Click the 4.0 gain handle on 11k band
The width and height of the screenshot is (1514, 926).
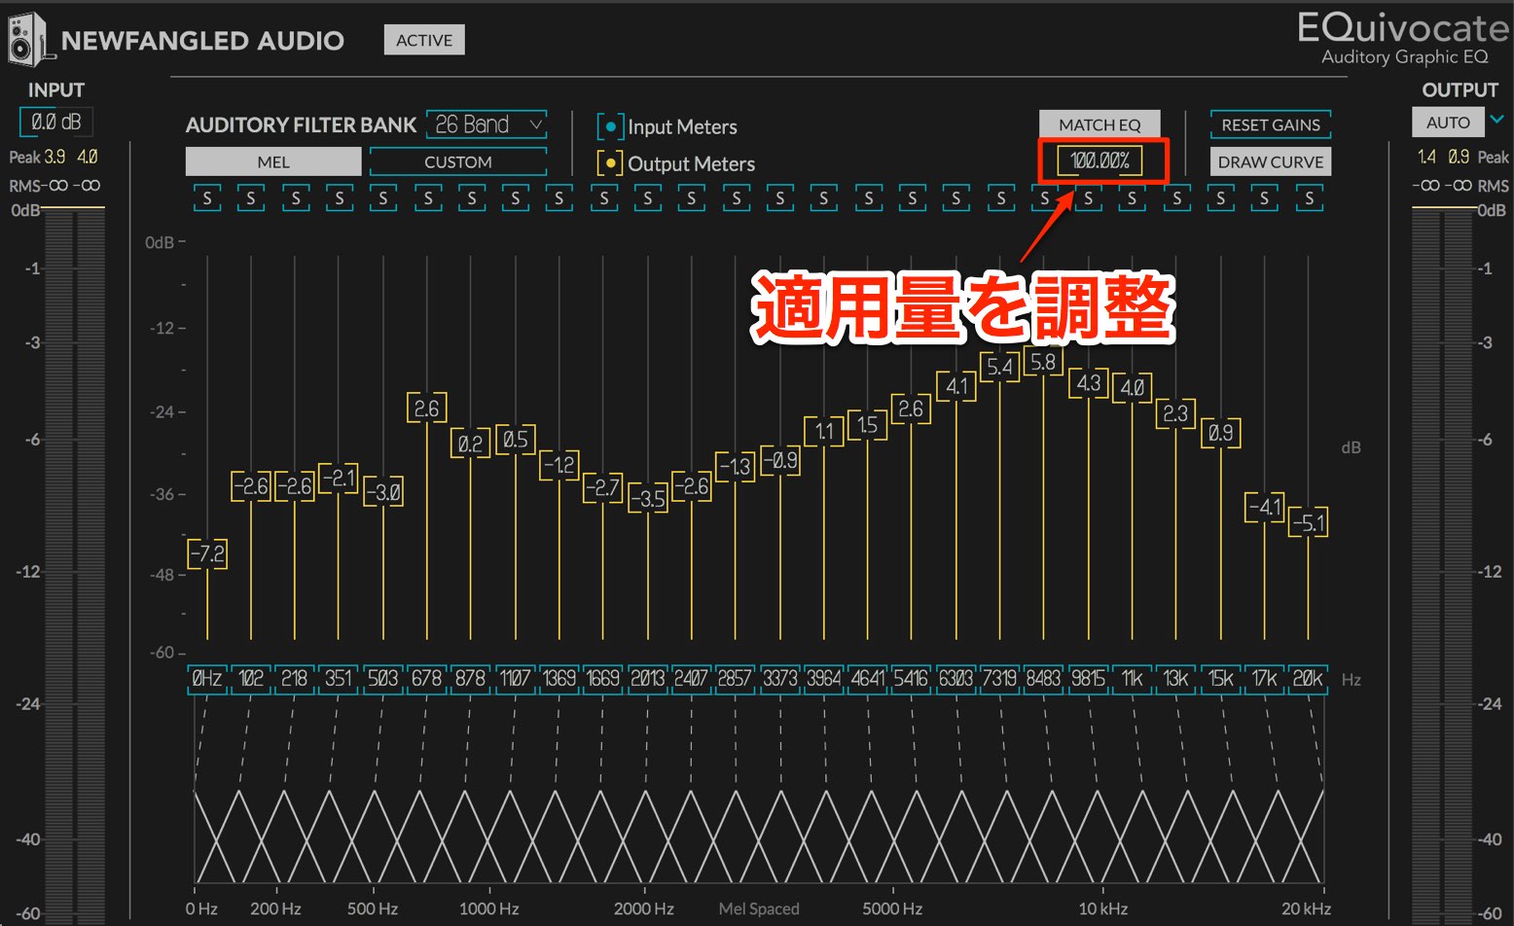[x=1133, y=387]
